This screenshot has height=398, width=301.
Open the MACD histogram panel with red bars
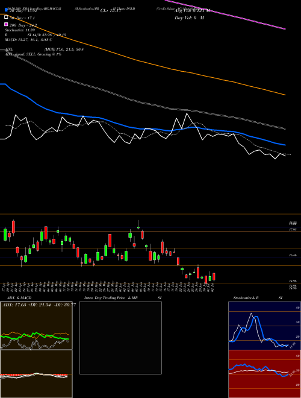click(x=36, y=374)
